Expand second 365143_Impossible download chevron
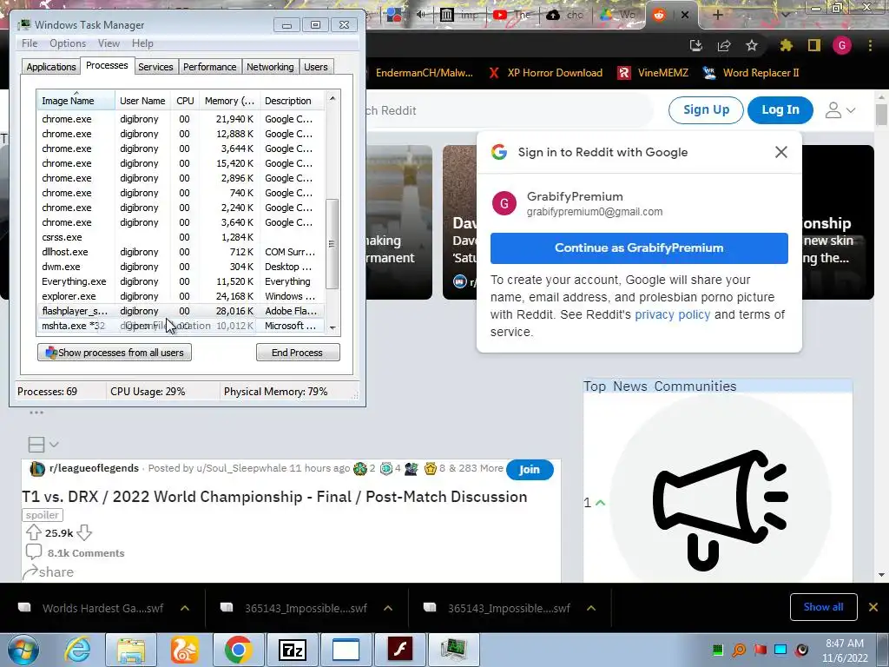889x667 pixels. tap(388, 608)
